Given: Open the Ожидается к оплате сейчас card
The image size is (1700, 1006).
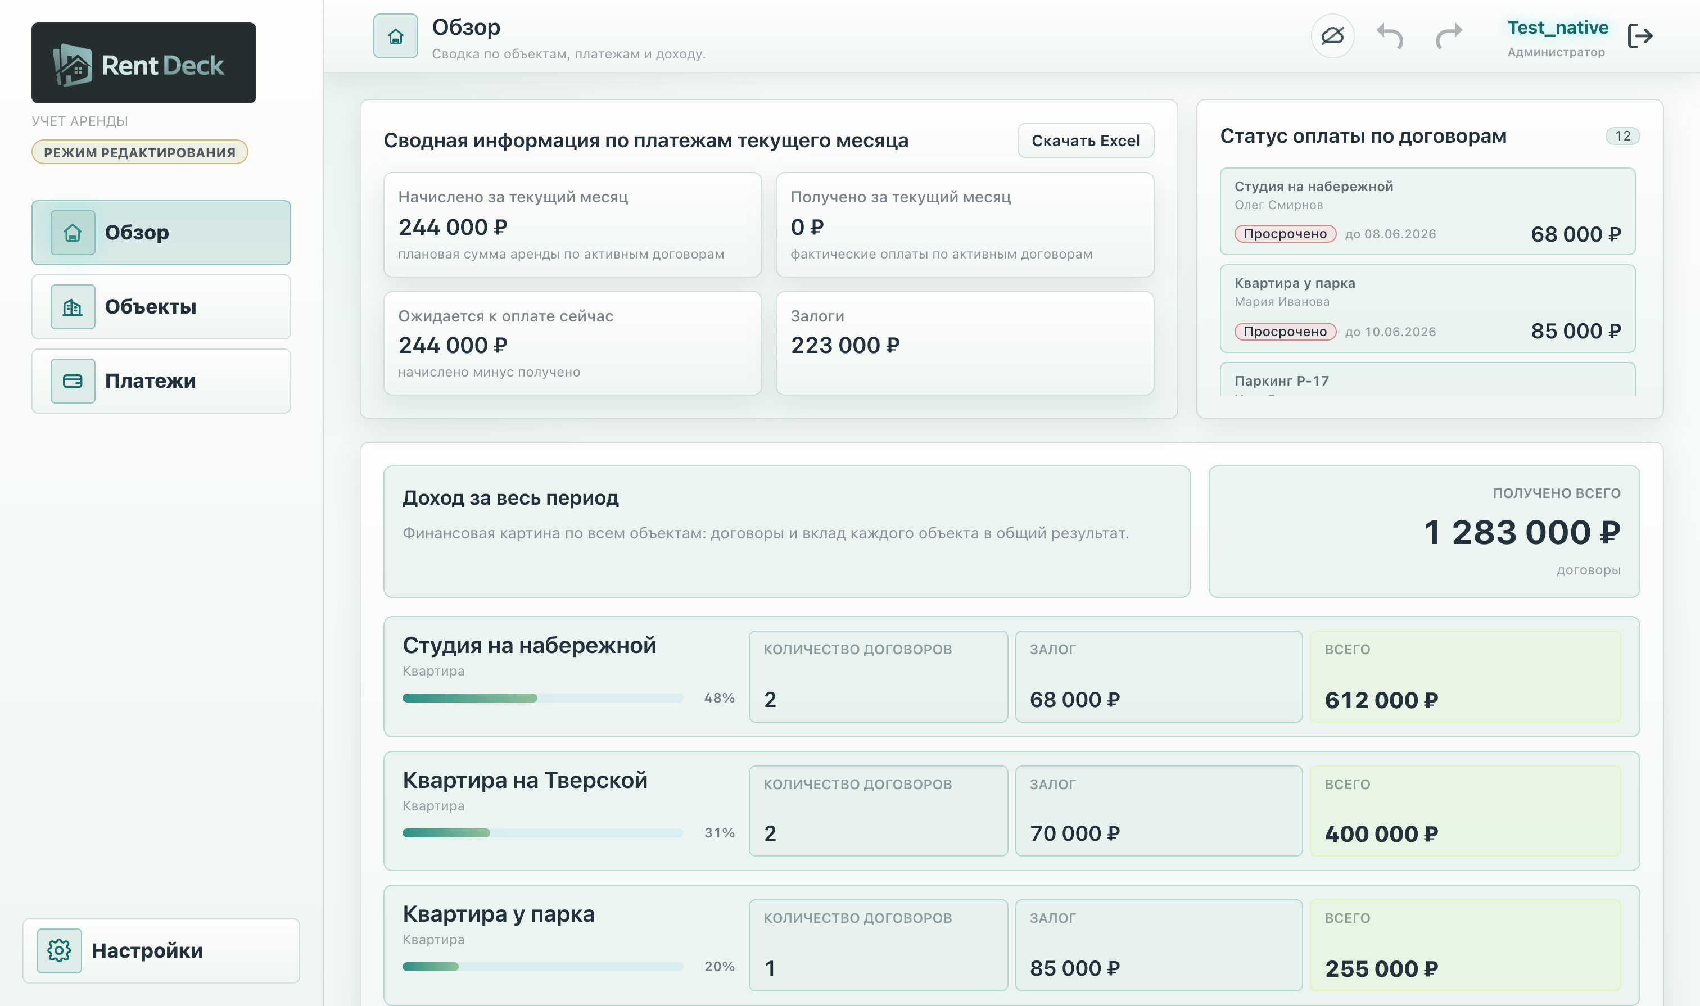Looking at the screenshot, I should (572, 344).
